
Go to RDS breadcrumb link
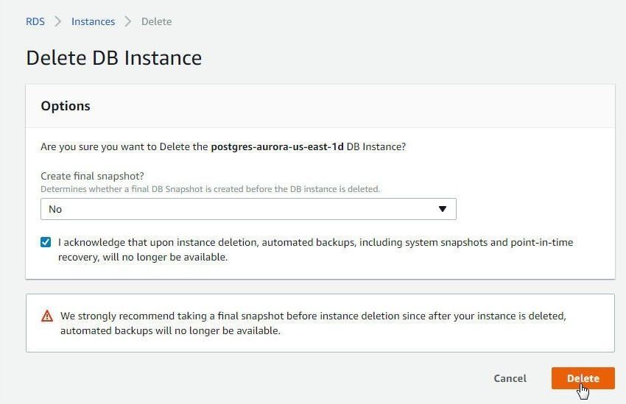pos(35,21)
